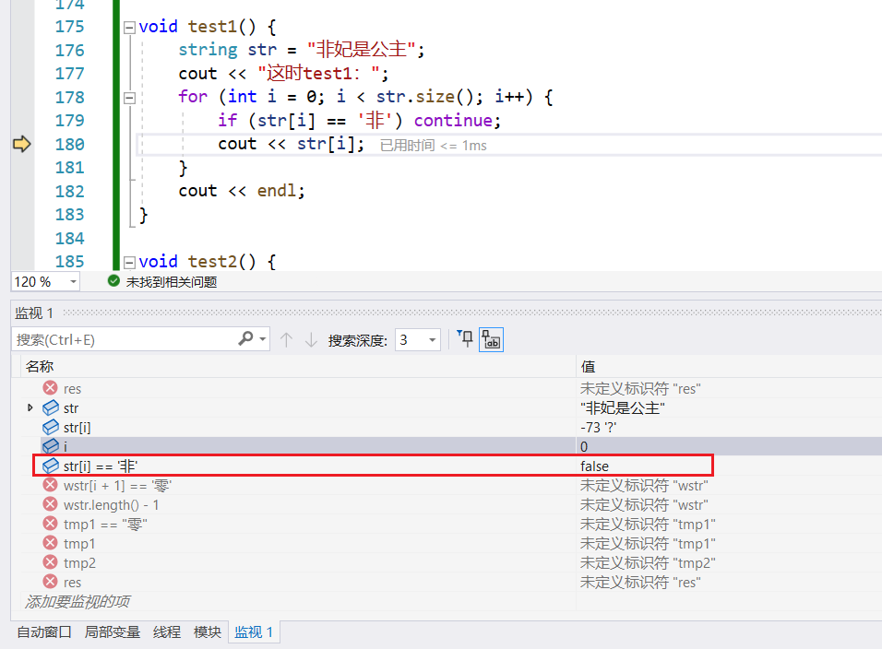Go to previous search result arrow

[286, 339]
